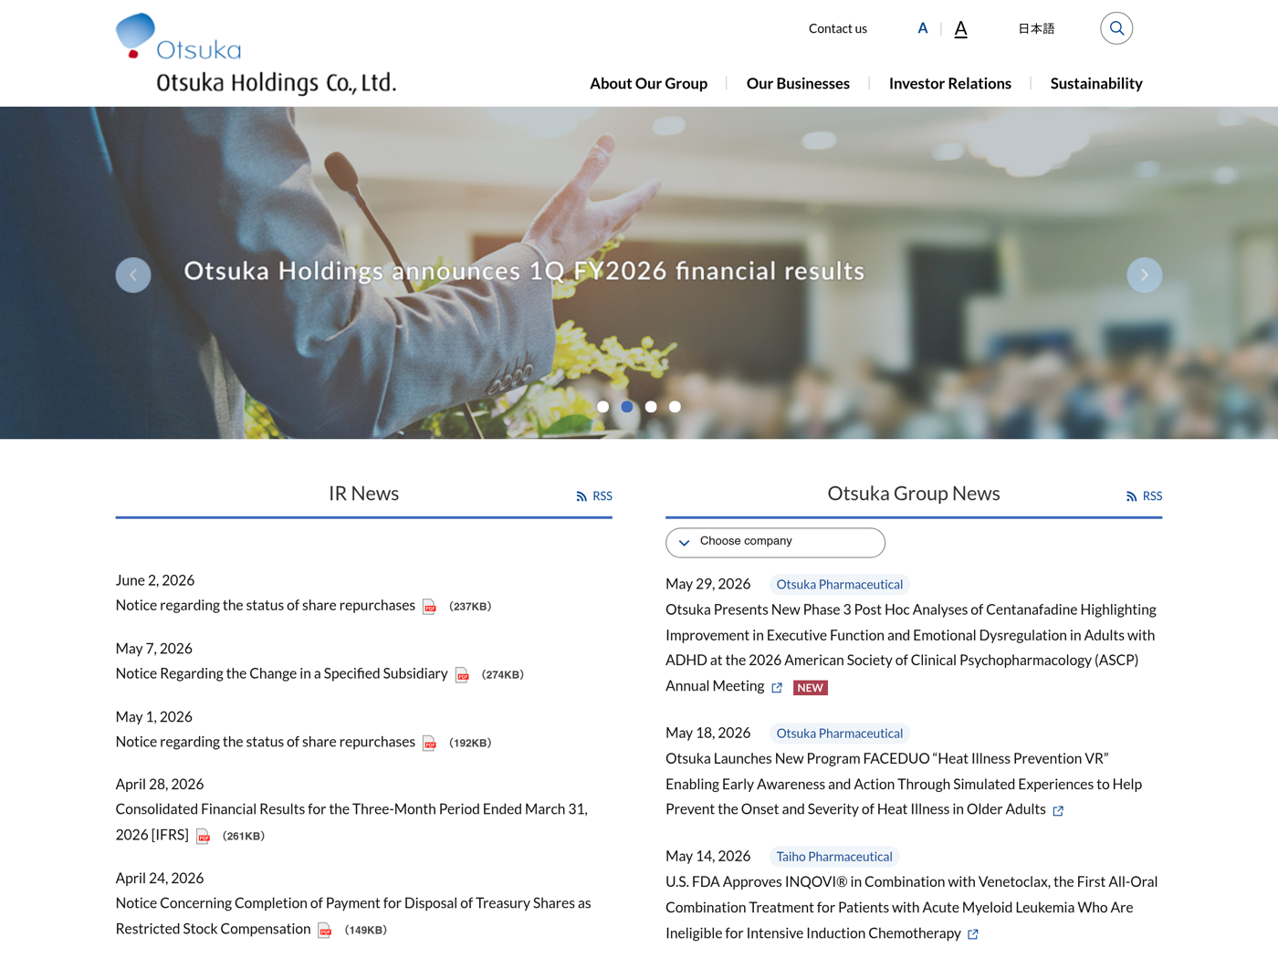Select the fourth carousel dot

pyautogui.click(x=675, y=407)
